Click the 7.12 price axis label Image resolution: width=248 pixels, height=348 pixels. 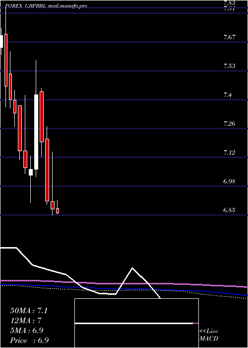229,153
